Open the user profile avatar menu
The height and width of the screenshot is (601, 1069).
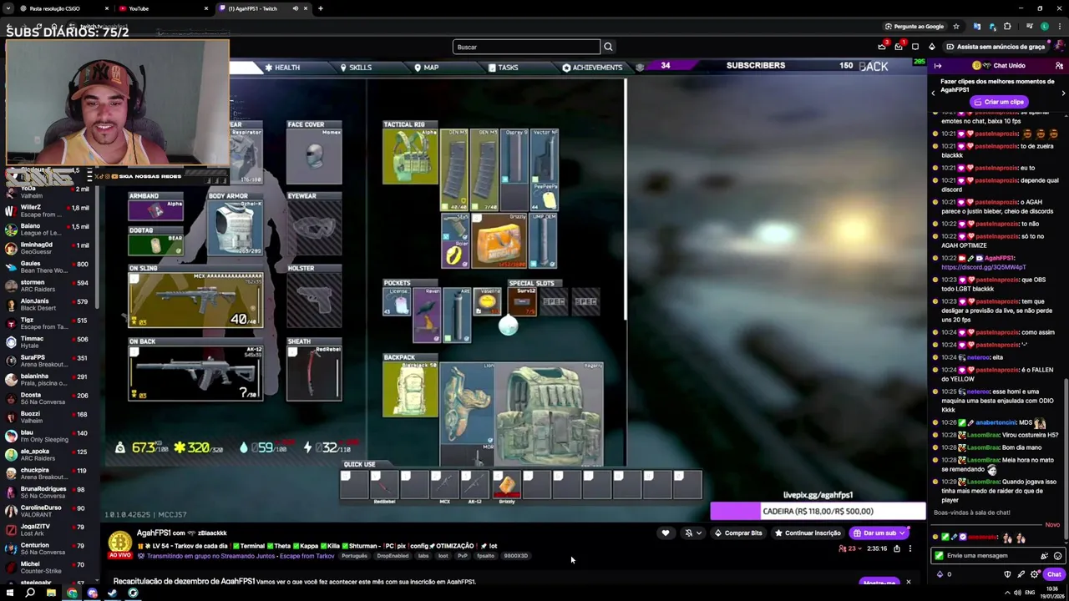click(x=1059, y=47)
